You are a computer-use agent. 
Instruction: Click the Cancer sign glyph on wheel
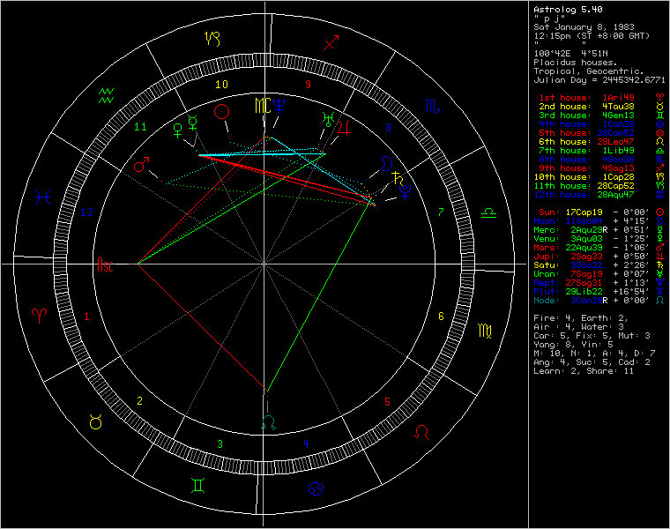pos(316,488)
